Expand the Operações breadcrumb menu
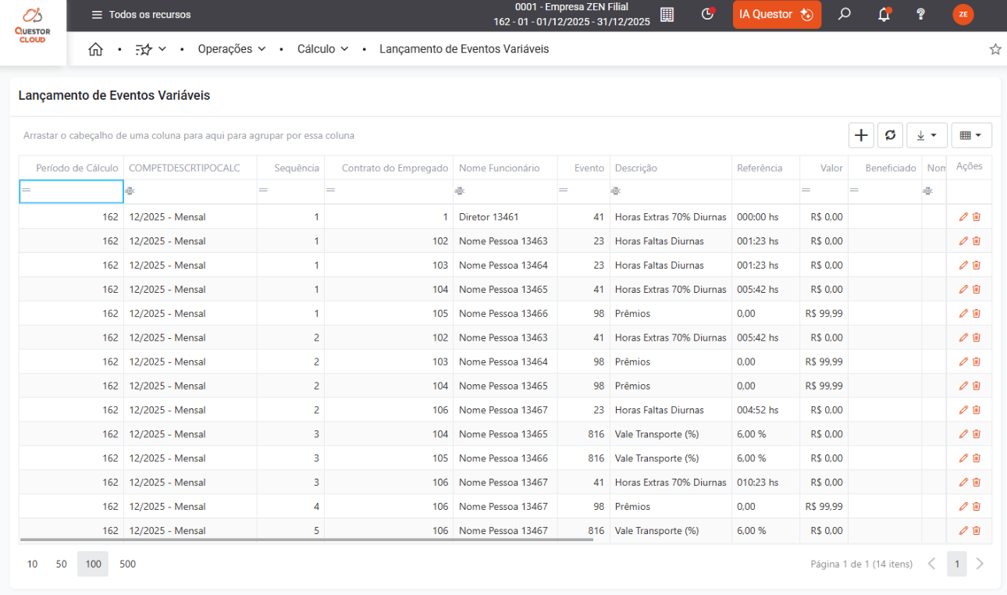The image size is (1007, 595). (x=232, y=49)
